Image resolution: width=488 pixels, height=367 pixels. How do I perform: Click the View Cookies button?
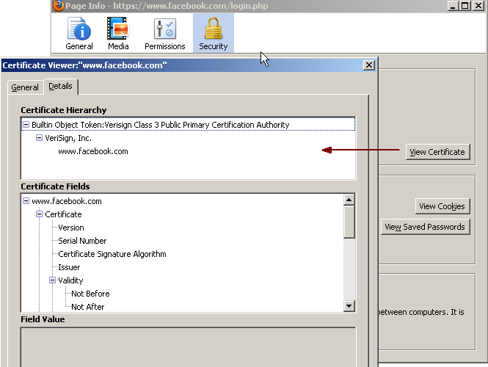click(x=443, y=206)
